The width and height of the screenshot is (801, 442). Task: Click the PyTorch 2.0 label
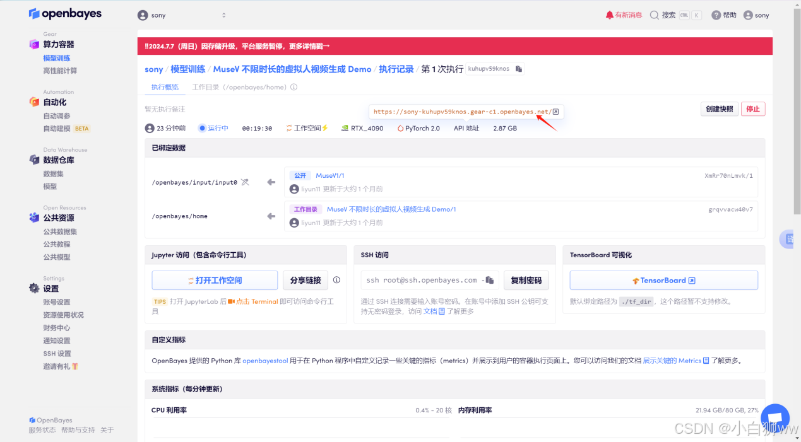tap(418, 128)
